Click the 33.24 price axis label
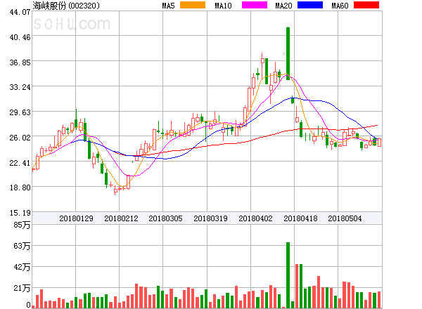The width and height of the screenshot is (422, 309). [x=20, y=87]
